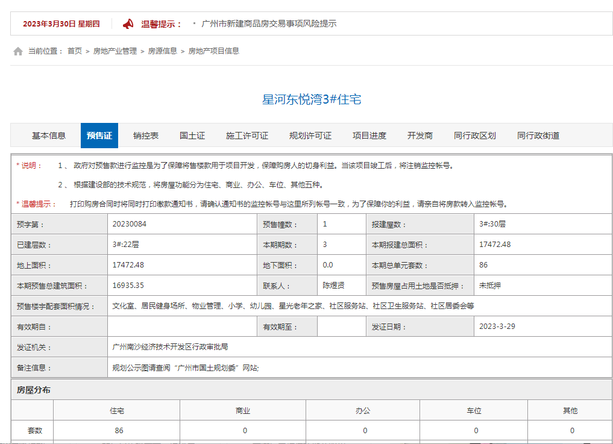Select the 预售证 tab
This screenshot has width=613, height=444.
(99, 136)
